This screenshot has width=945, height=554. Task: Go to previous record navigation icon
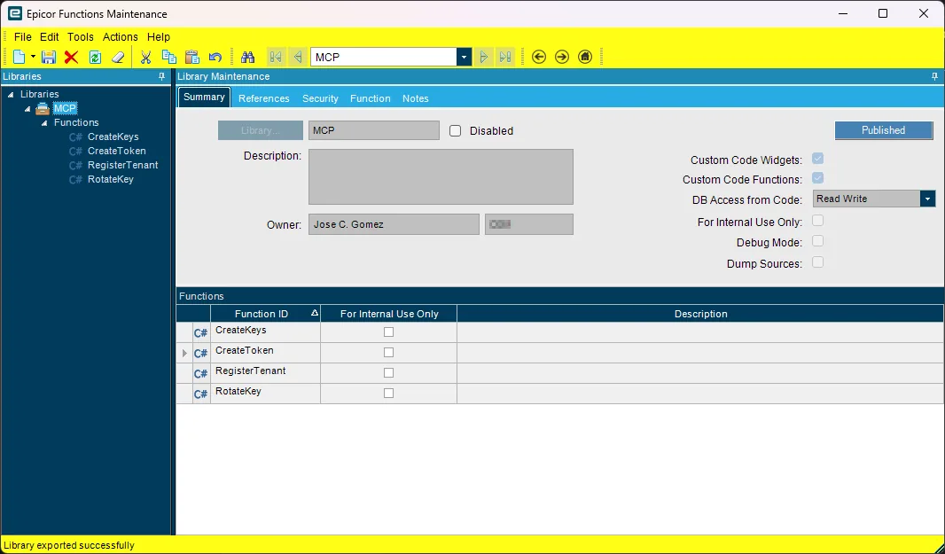click(x=298, y=58)
